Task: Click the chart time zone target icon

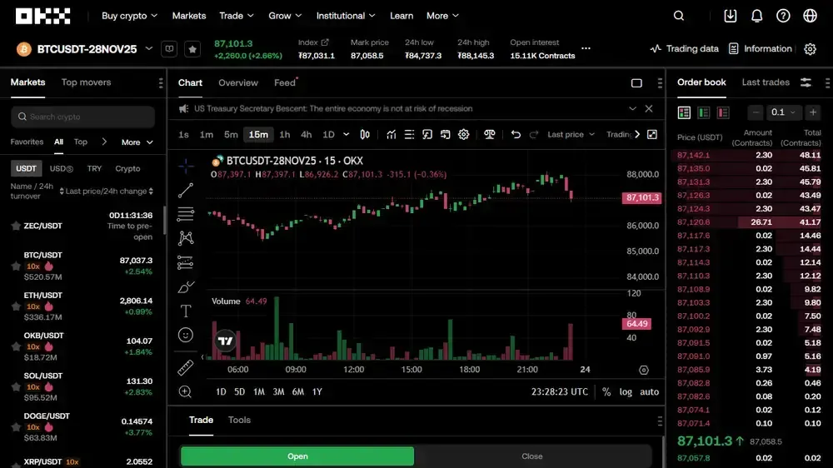Action: pos(643,371)
